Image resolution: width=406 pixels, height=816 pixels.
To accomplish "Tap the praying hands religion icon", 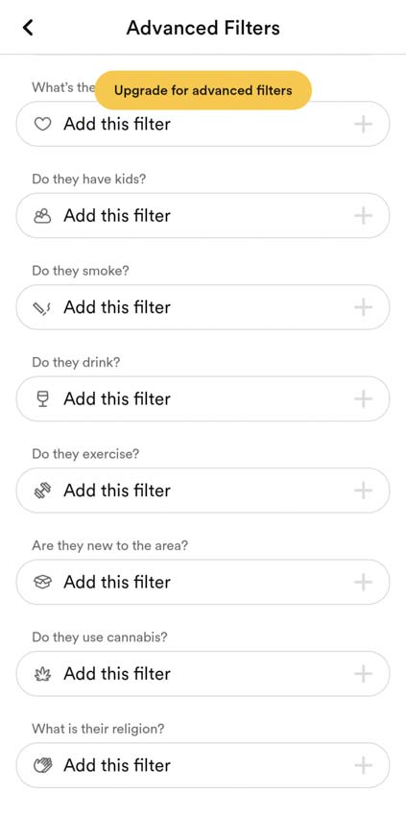I will click(x=42, y=765).
